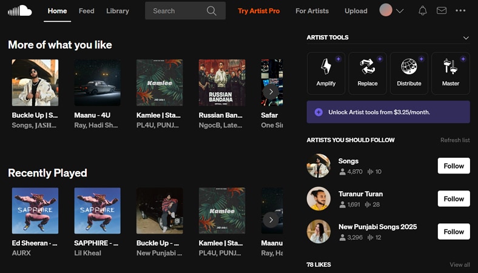Image resolution: width=478 pixels, height=273 pixels.
Task: Open the Turanur Turan avatar
Action: tap(318, 198)
